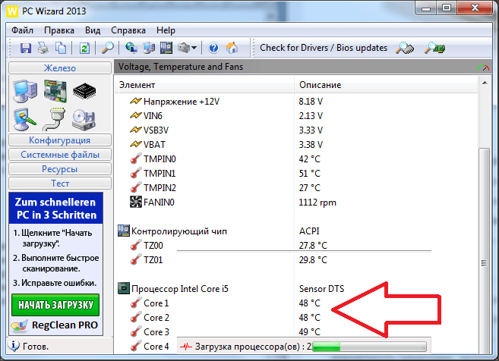
Task: Open the tools dropdown arrow in toolbar
Action: point(194,49)
